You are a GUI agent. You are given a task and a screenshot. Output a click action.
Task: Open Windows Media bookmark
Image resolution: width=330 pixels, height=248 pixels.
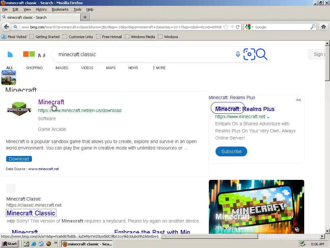140,37
